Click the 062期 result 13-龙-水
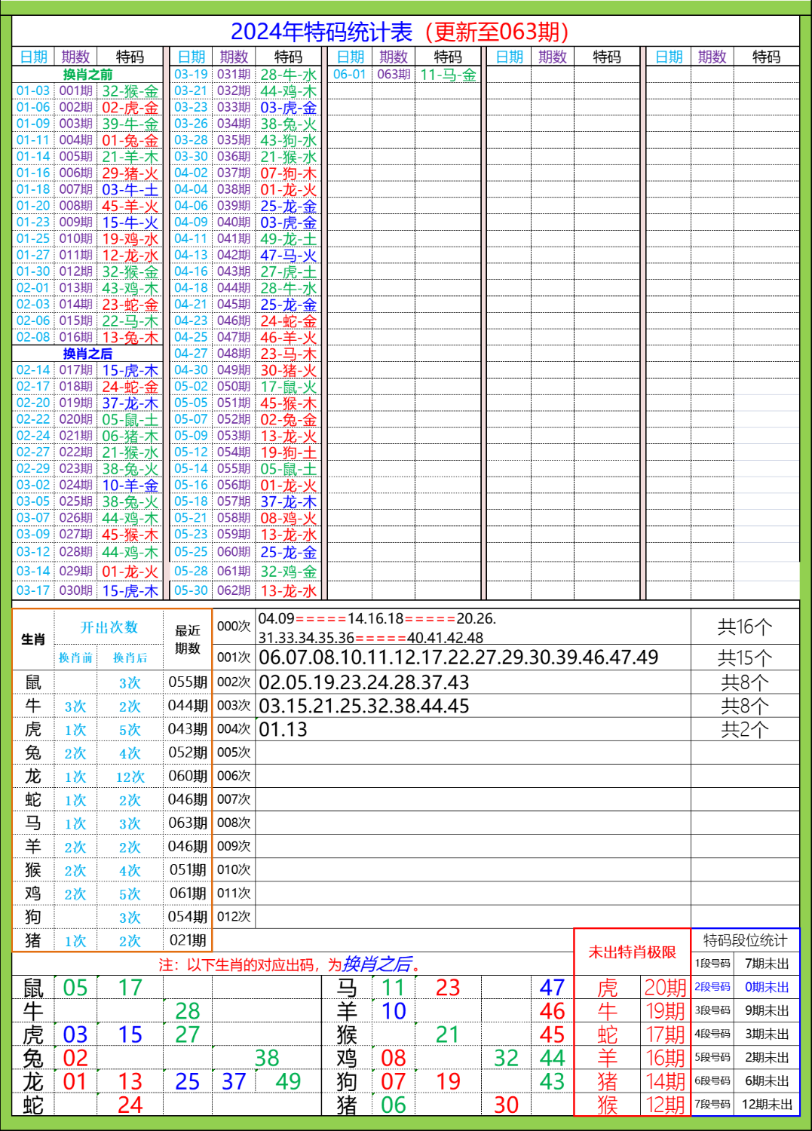Screen dimensions: 812x1131 pos(290,592)
